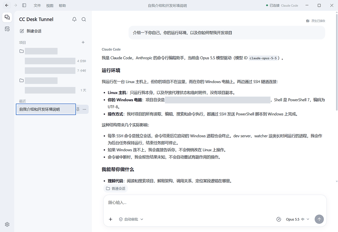Open the 帮助 menu
338x232 pixels.
pos(62,6)
